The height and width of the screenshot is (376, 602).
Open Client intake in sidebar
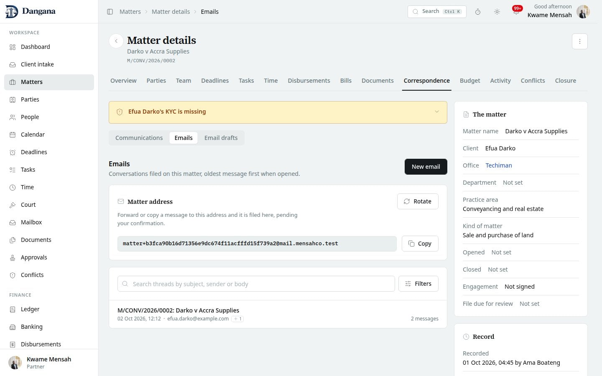click(49, 64)
